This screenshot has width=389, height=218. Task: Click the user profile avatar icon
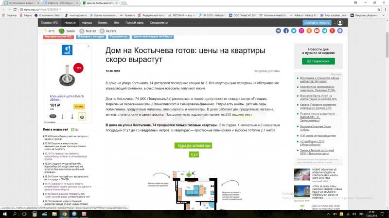pos(340,23)
